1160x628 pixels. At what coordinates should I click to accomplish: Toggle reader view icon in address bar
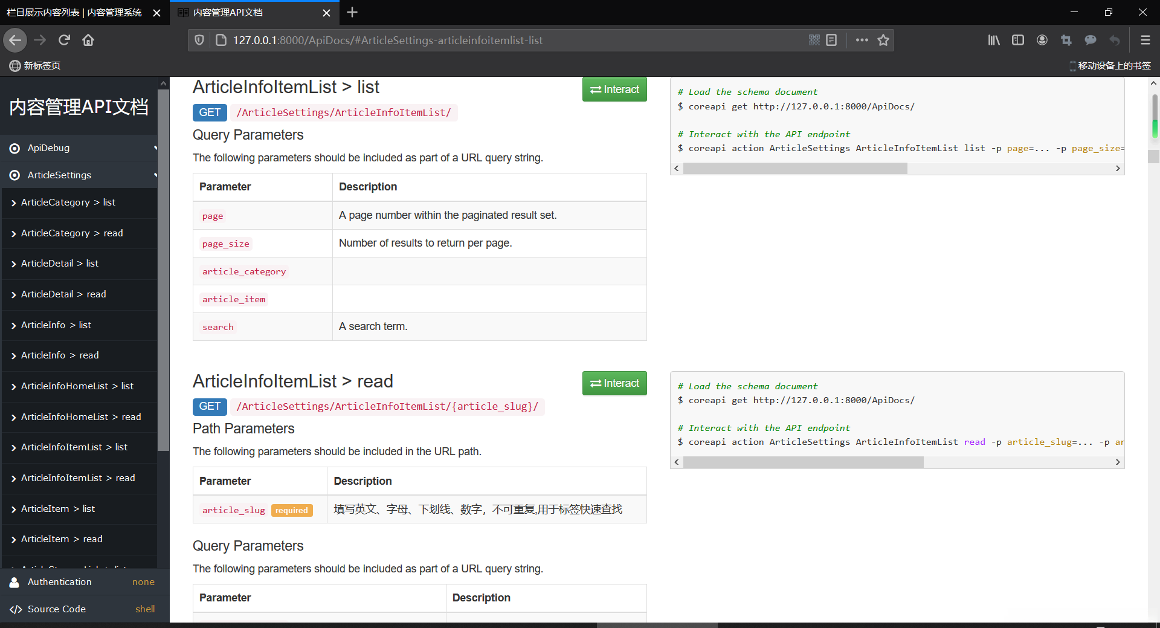point(831,40)
